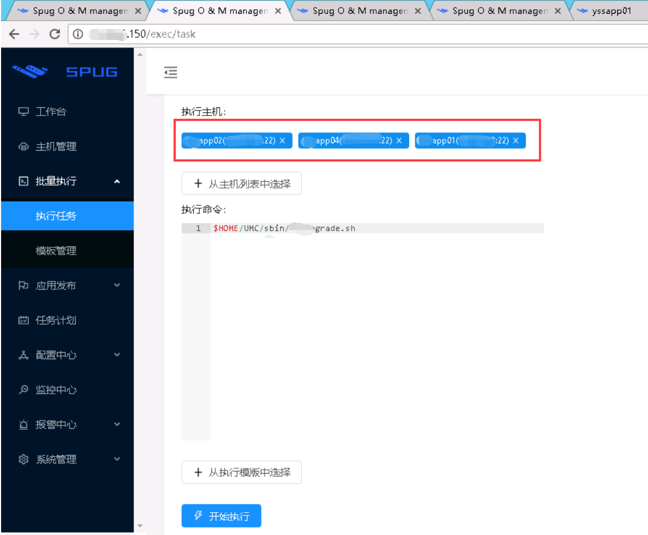Click the 主机管理 cloud server icon
Image resolution: width=648 pixels, height=535 pixels.
click(x=24, y=146)
